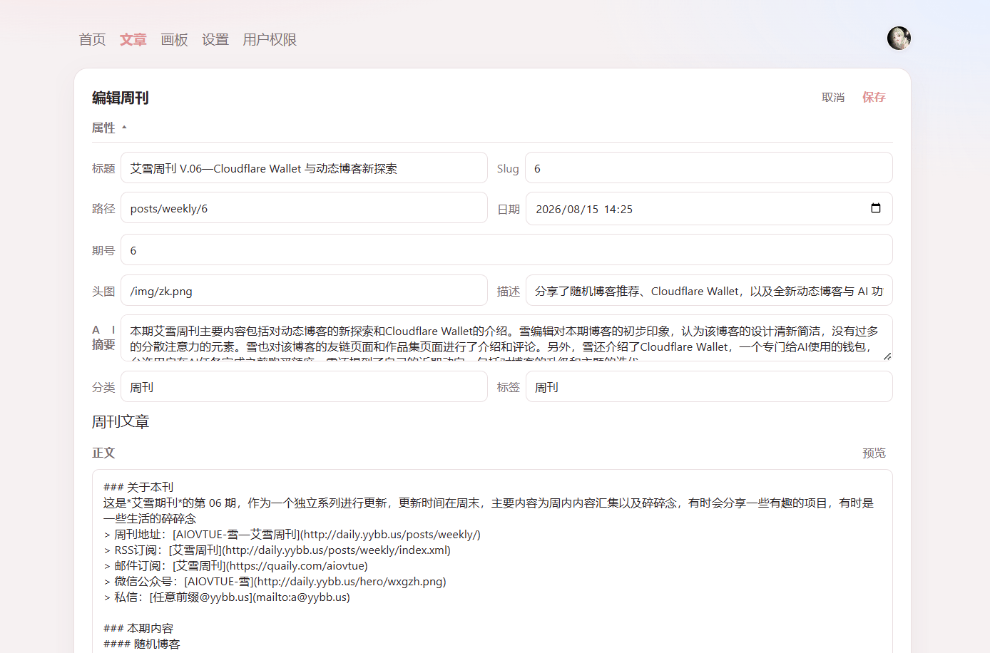This screenshot has width=990, height=653.
Task: Edit the 头图 image path field
Action: tap(304, 291)
